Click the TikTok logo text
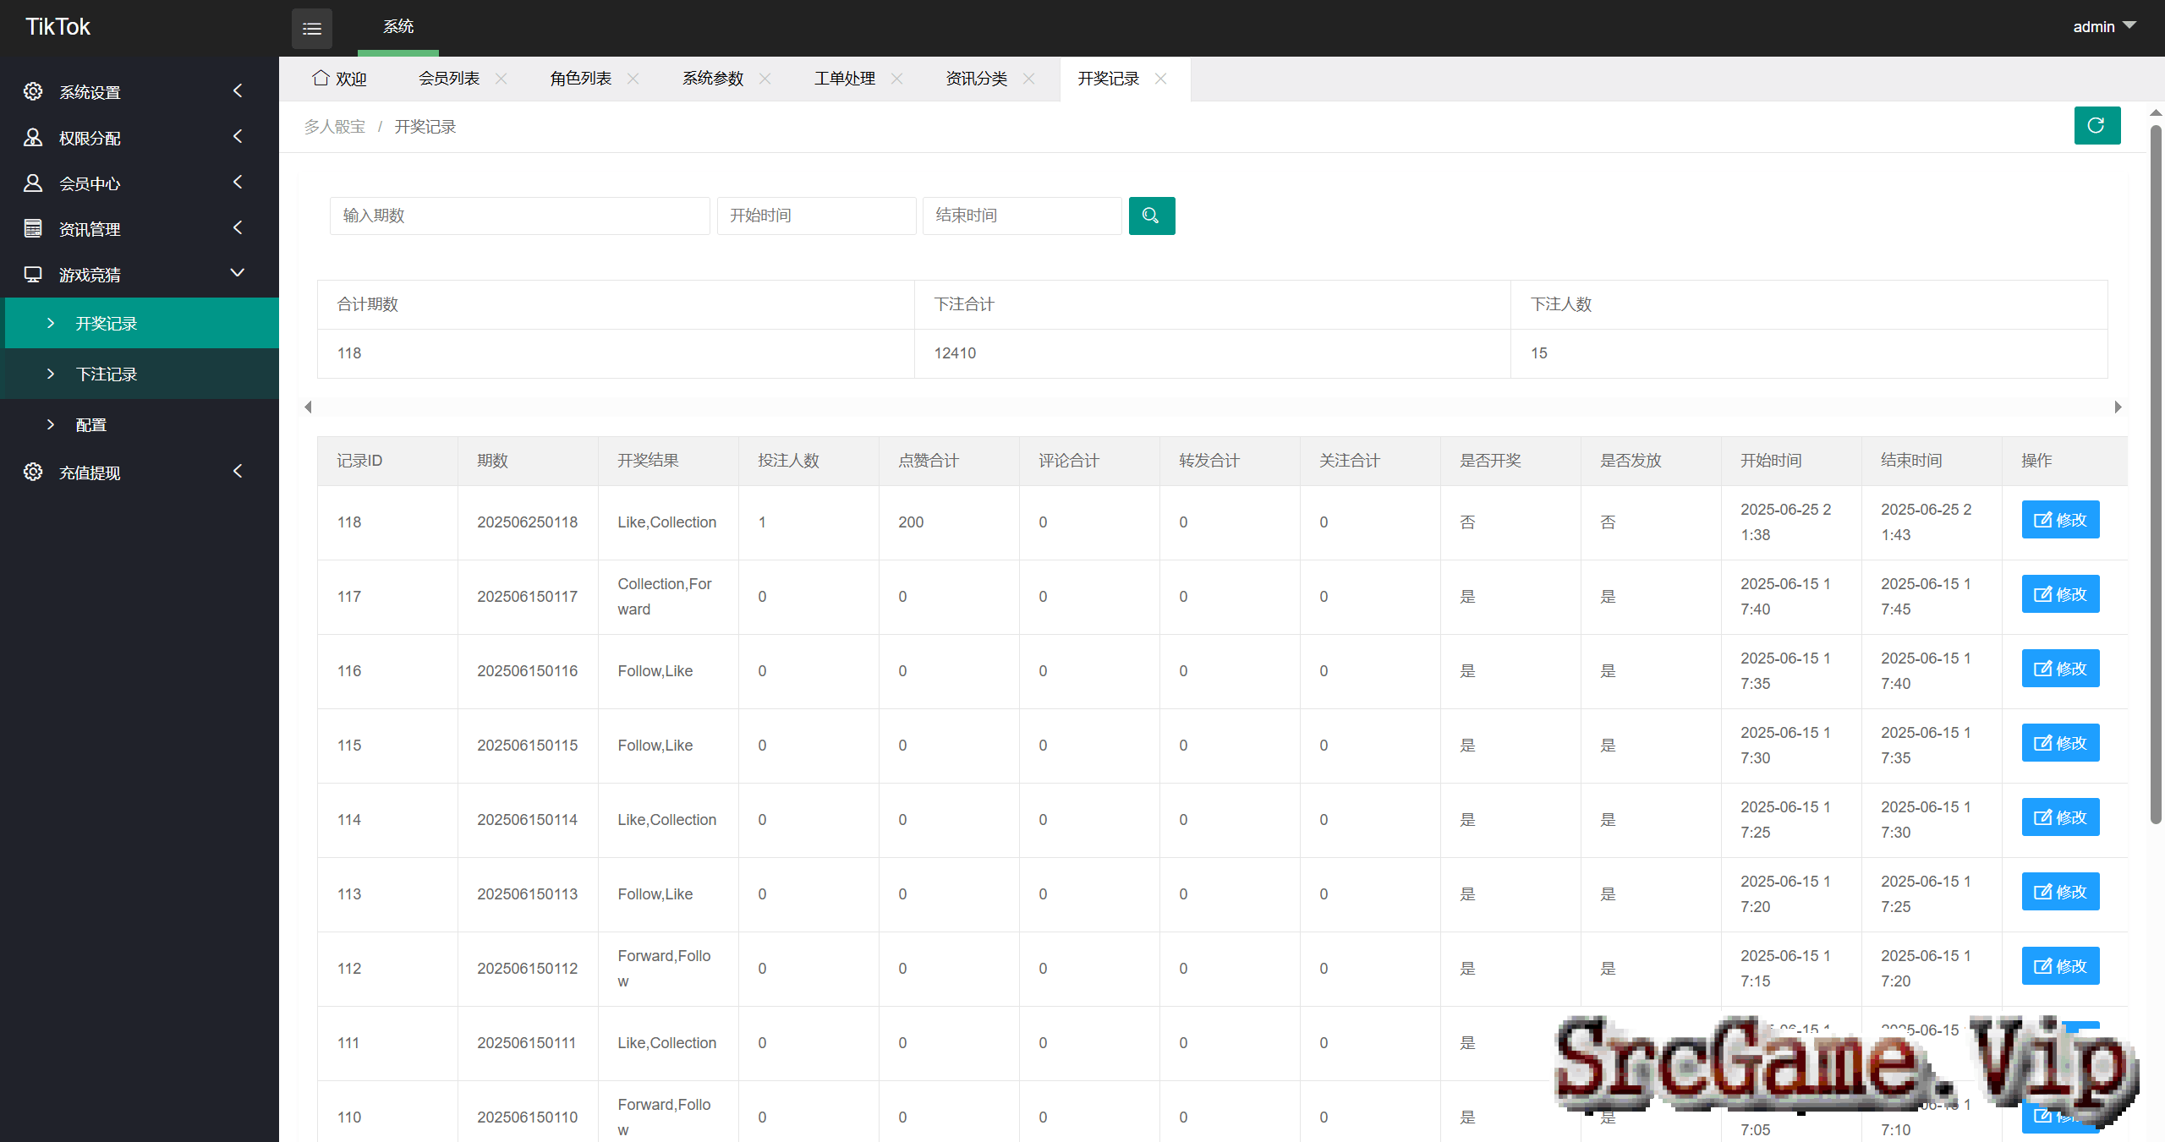This screenshot has height=1142, width=2165. (58, 27)
